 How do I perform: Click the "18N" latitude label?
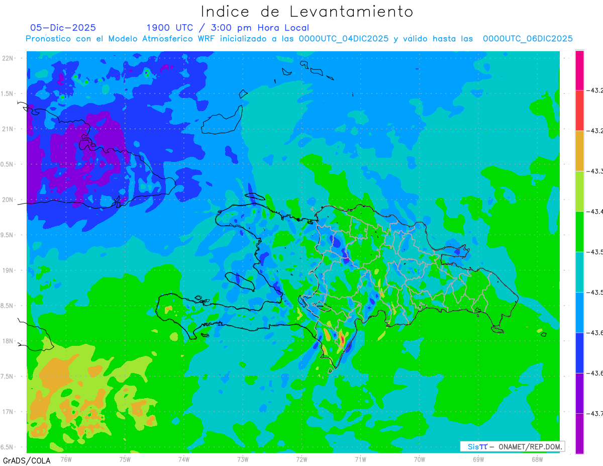click(x=8, y=341)
